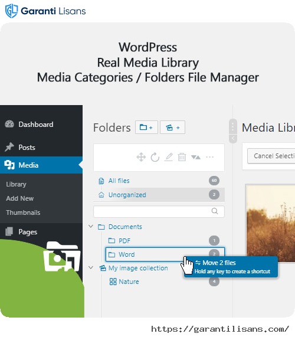295x340 pixels.
Task: Click the Nature gallery grid icon
Action: point(113,282)
